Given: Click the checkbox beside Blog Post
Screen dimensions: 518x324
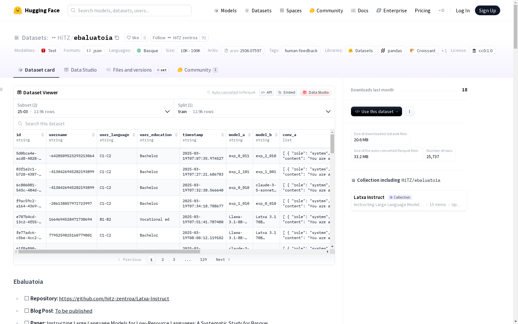Looking at the screenshot, I should click(x=27, y=311).
